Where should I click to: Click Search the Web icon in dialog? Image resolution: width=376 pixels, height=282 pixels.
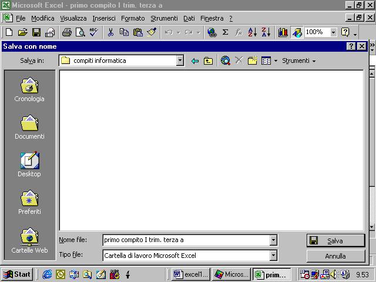point(226,61)
